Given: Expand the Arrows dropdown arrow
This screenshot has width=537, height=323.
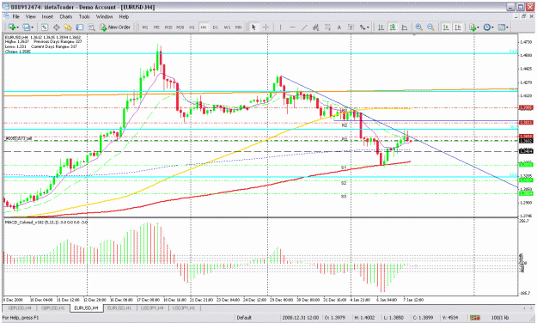Looking at the screenshot, I should pos(368,27).
